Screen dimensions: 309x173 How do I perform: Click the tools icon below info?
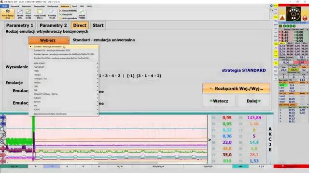[271, 10]
